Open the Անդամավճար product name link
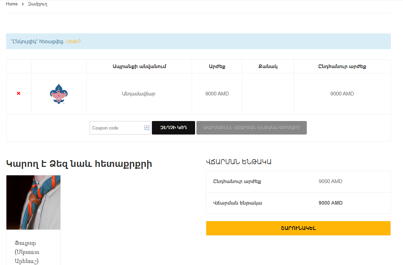The height and width of the screenshot is (265, 403). click(x=138, y=94)
